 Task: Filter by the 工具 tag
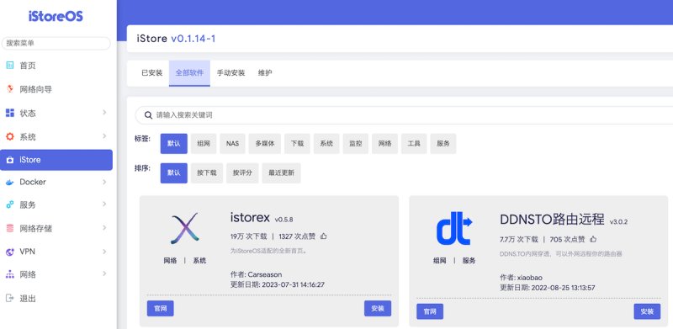point(414,143)
